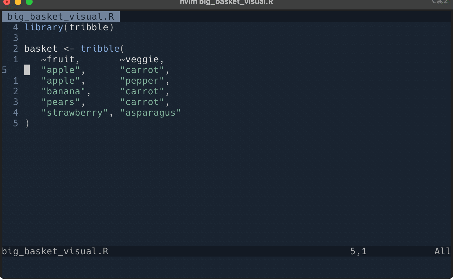Click the "pears" string
This screenshot has height=279, width=453.
(x=60, y=102)
